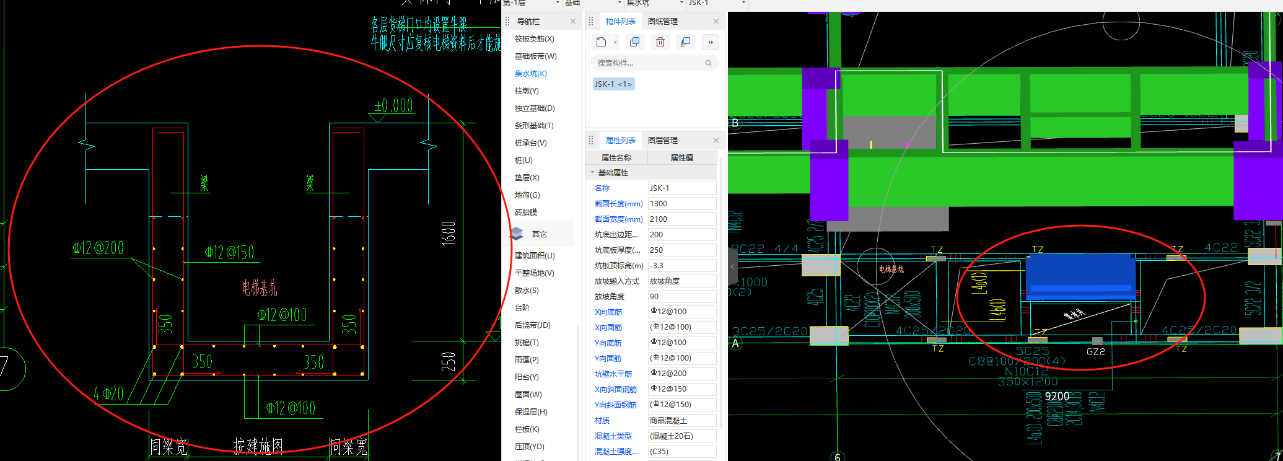The width and height of the screenshot is (1283, 461).
Task: Click the 属性值 column header
Action: pyautogui.click(x=681, y=157)
